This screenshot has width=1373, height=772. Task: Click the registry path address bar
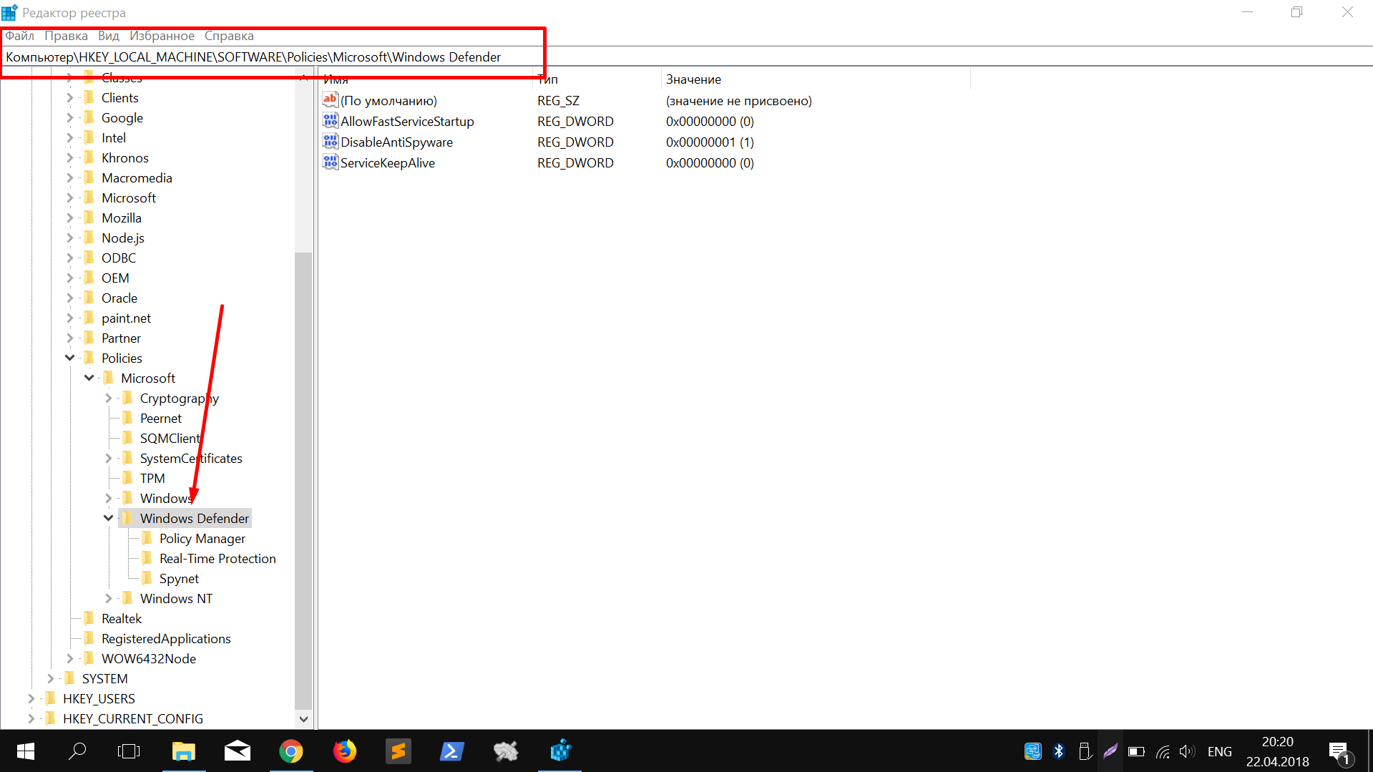[x=687, y=57]
